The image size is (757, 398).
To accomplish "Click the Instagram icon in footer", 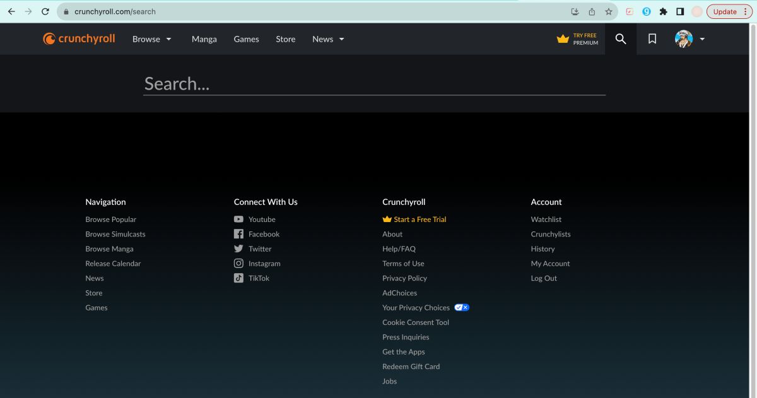I will click(x=238, y=264).
